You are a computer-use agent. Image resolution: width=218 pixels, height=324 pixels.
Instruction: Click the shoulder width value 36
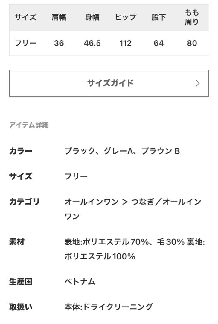click(x=59, y=43)
